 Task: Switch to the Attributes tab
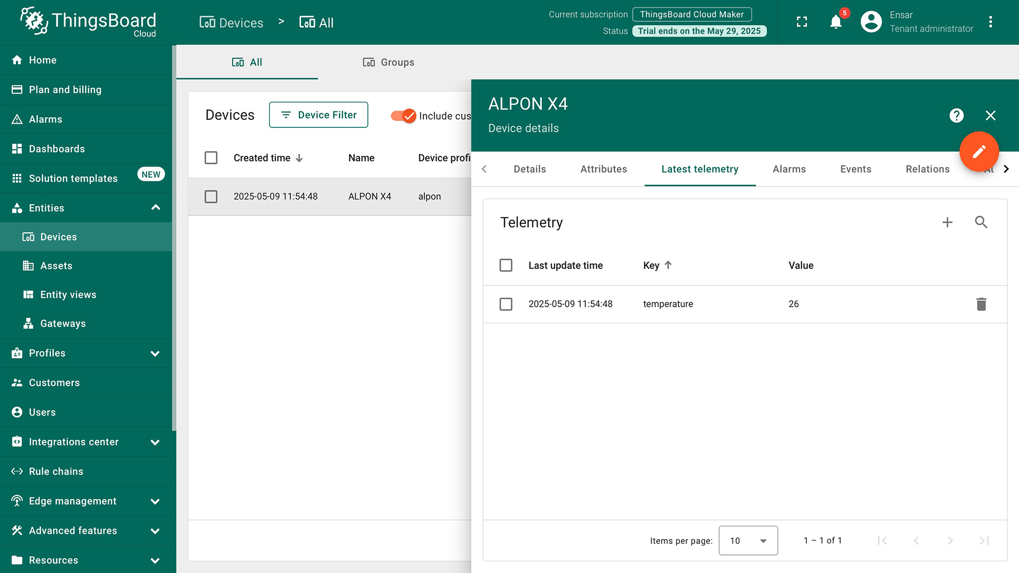coord(603,169)
